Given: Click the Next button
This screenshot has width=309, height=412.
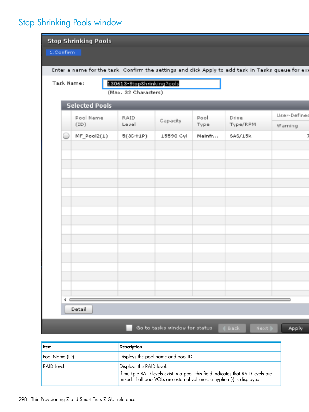Looking at the screenshot, I should (x=264, y=328).
